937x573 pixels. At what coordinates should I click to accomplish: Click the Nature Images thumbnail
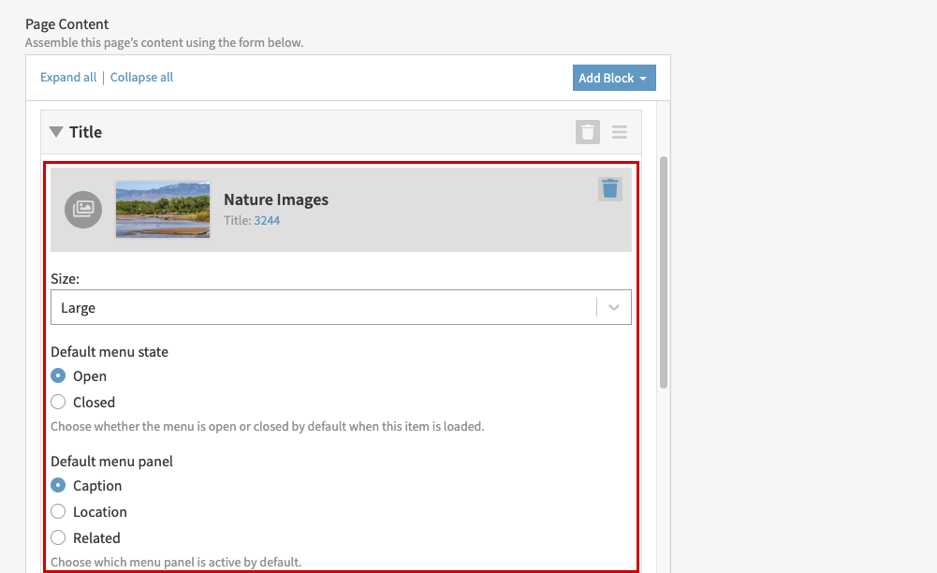click(x=163, y=210)
